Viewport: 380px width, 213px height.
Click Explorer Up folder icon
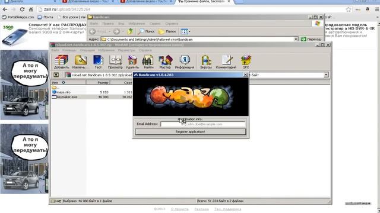pos(131,31)
